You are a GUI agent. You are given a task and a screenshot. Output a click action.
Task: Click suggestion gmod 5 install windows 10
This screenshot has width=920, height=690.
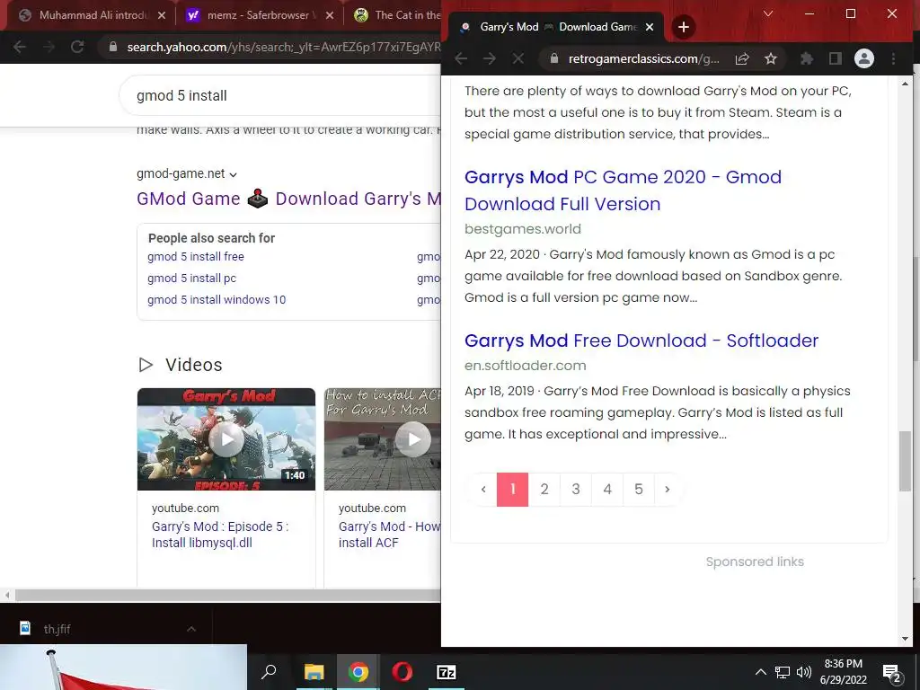click(217, 300)
